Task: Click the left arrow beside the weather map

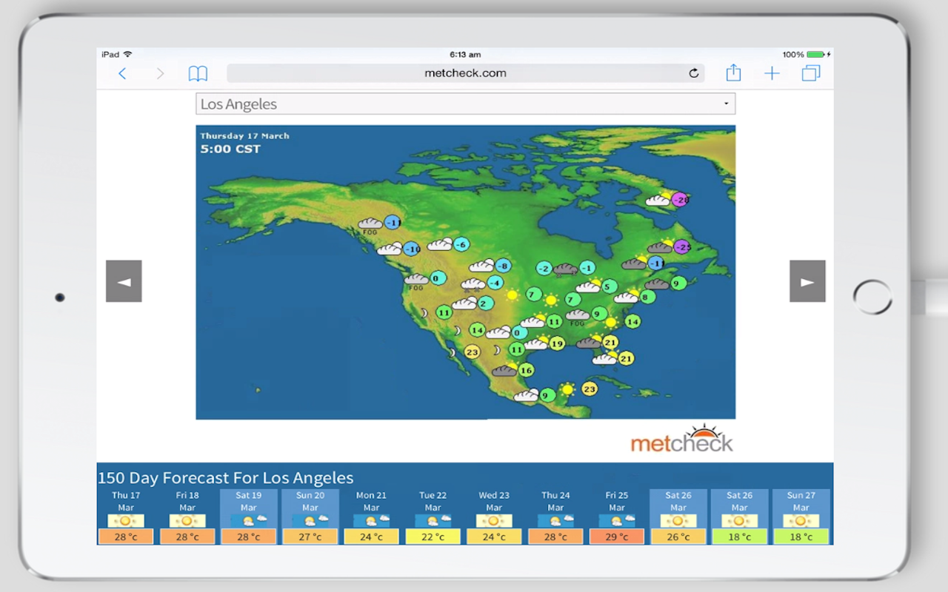Action: tap(124, 281)
